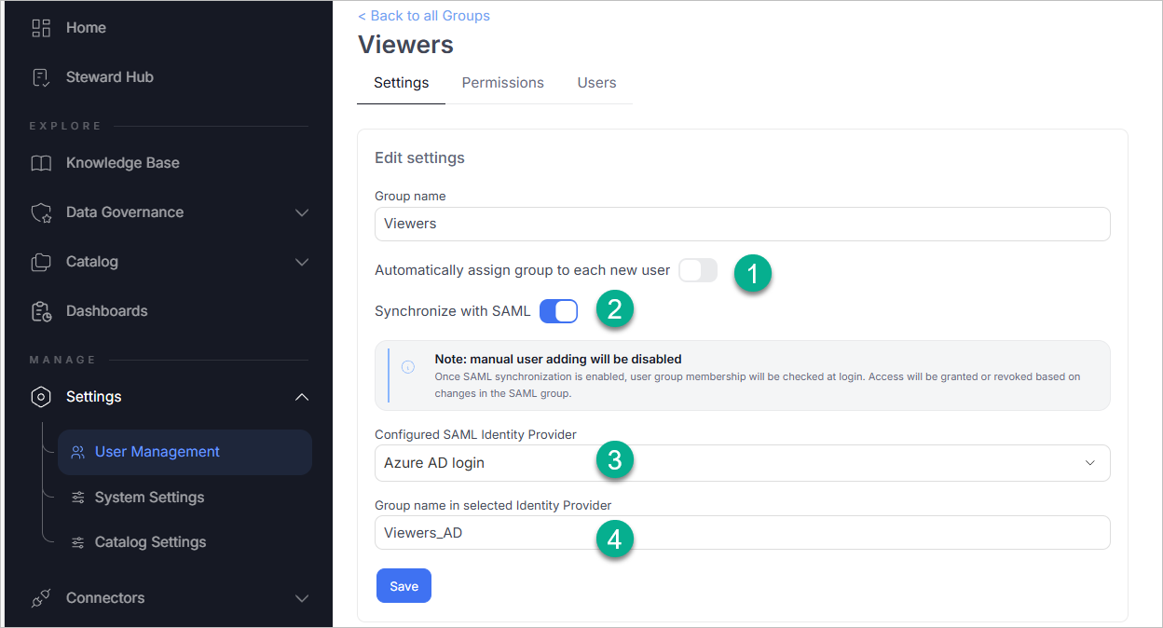Click the Group name in Identity Provider field

pos(742,533)
